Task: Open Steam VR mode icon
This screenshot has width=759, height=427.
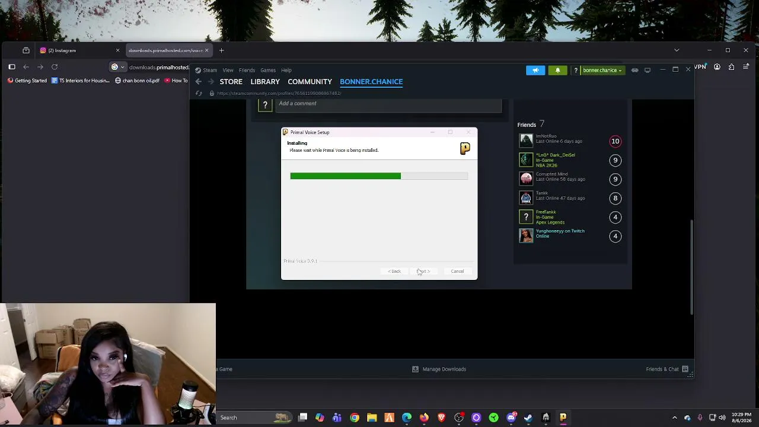Action: 634,70
